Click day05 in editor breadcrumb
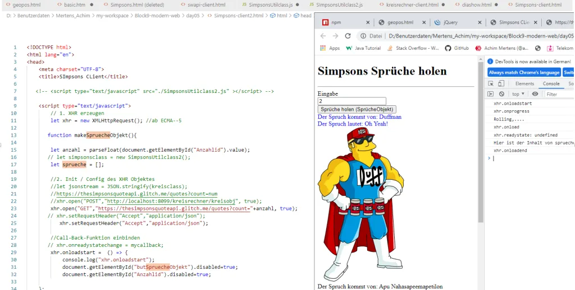Screen dimensions: 575x290 [193, 16]
